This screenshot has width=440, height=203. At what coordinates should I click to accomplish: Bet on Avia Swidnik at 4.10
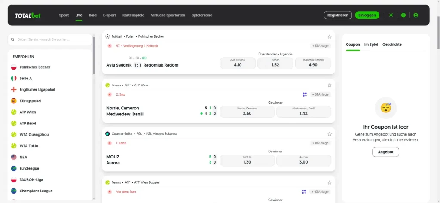point(238,63)
